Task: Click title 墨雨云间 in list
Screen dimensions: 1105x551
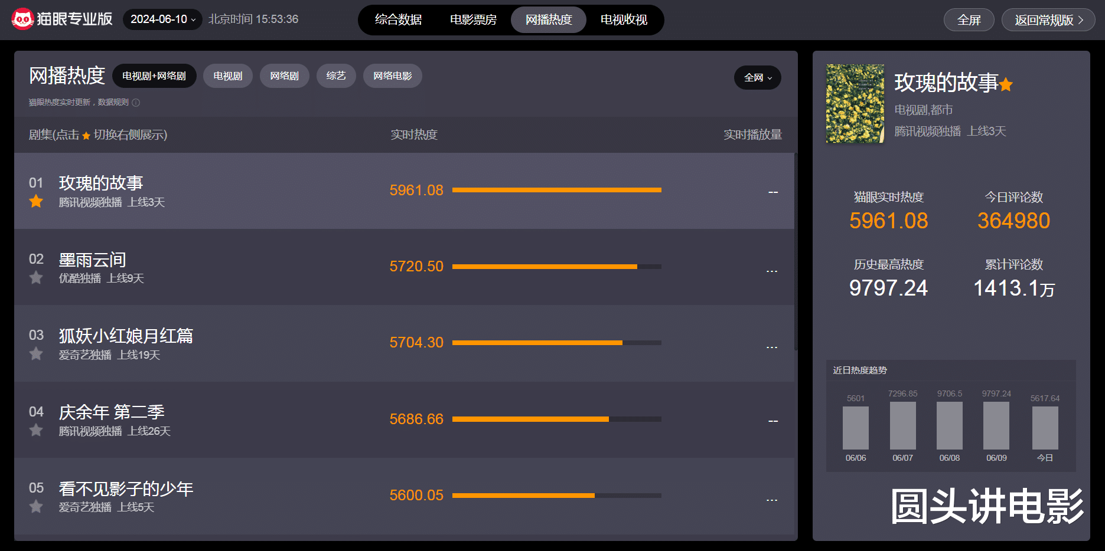Action: click(x=92, y=260)
